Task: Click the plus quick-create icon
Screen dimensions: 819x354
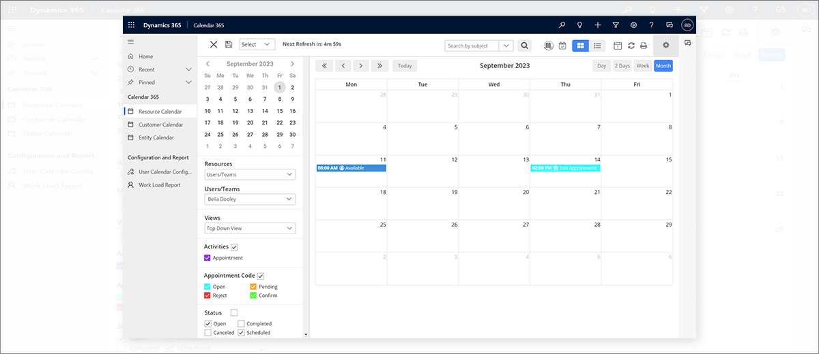Action: point(598,25)
